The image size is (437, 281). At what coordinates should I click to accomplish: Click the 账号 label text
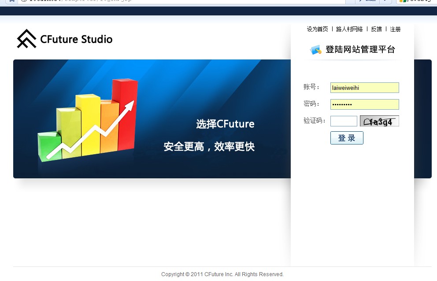click(311, 87)
